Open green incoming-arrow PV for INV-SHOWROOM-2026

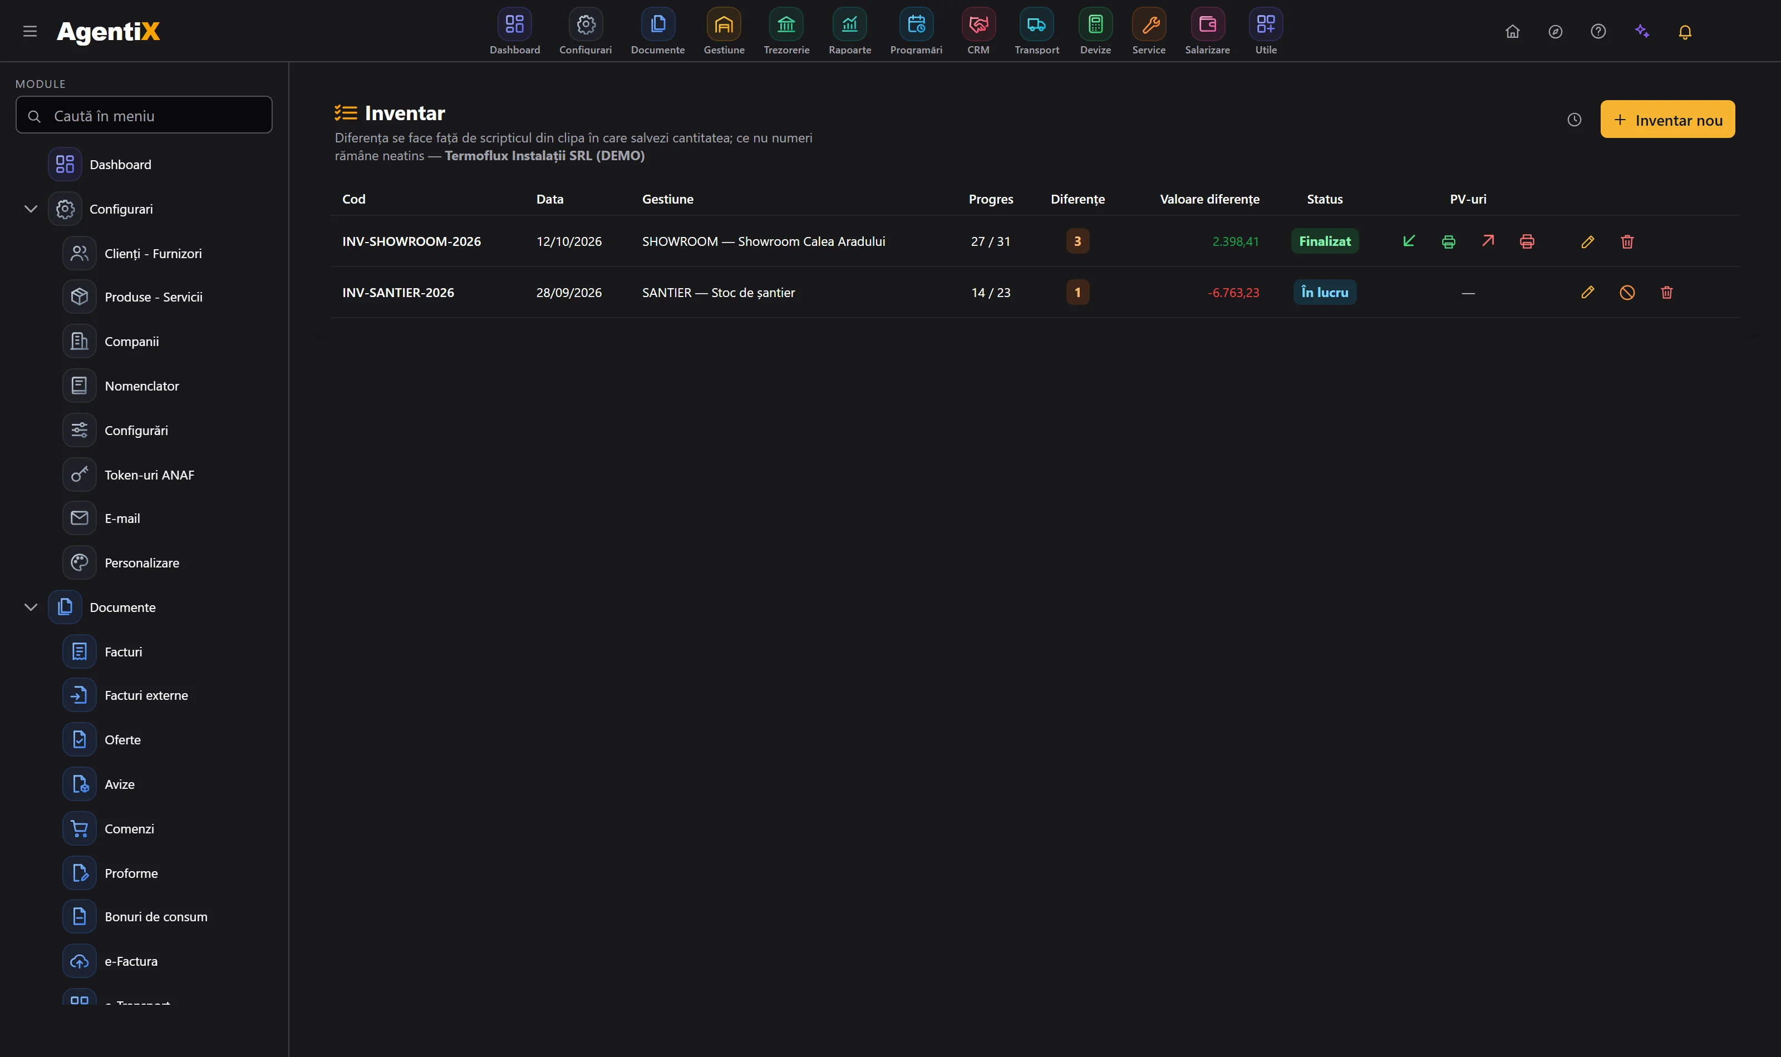coord(1409,241)
